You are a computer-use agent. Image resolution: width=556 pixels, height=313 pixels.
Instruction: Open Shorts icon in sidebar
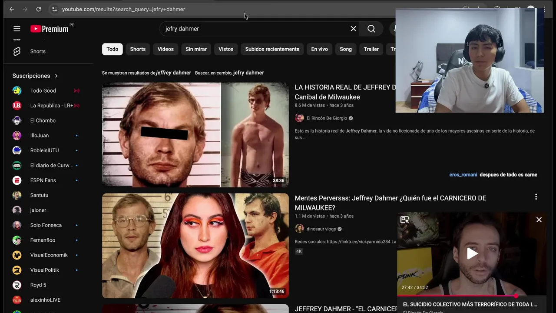pos(17,51)
